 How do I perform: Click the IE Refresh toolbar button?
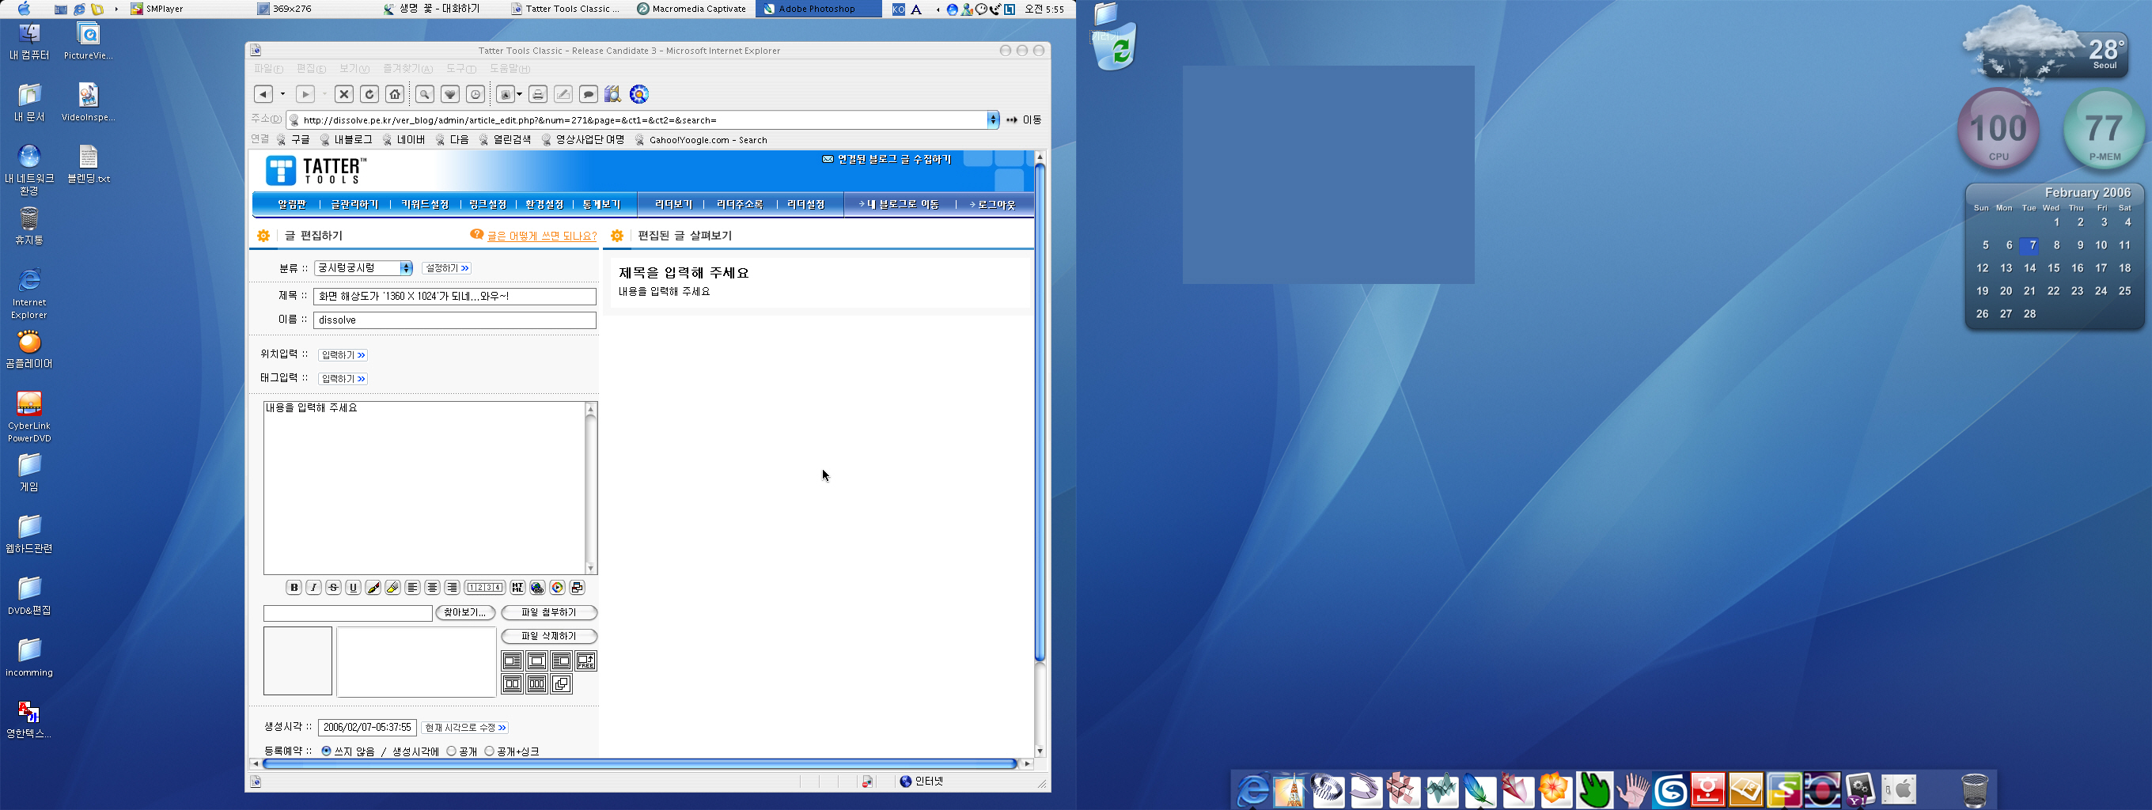click(369, 94)
